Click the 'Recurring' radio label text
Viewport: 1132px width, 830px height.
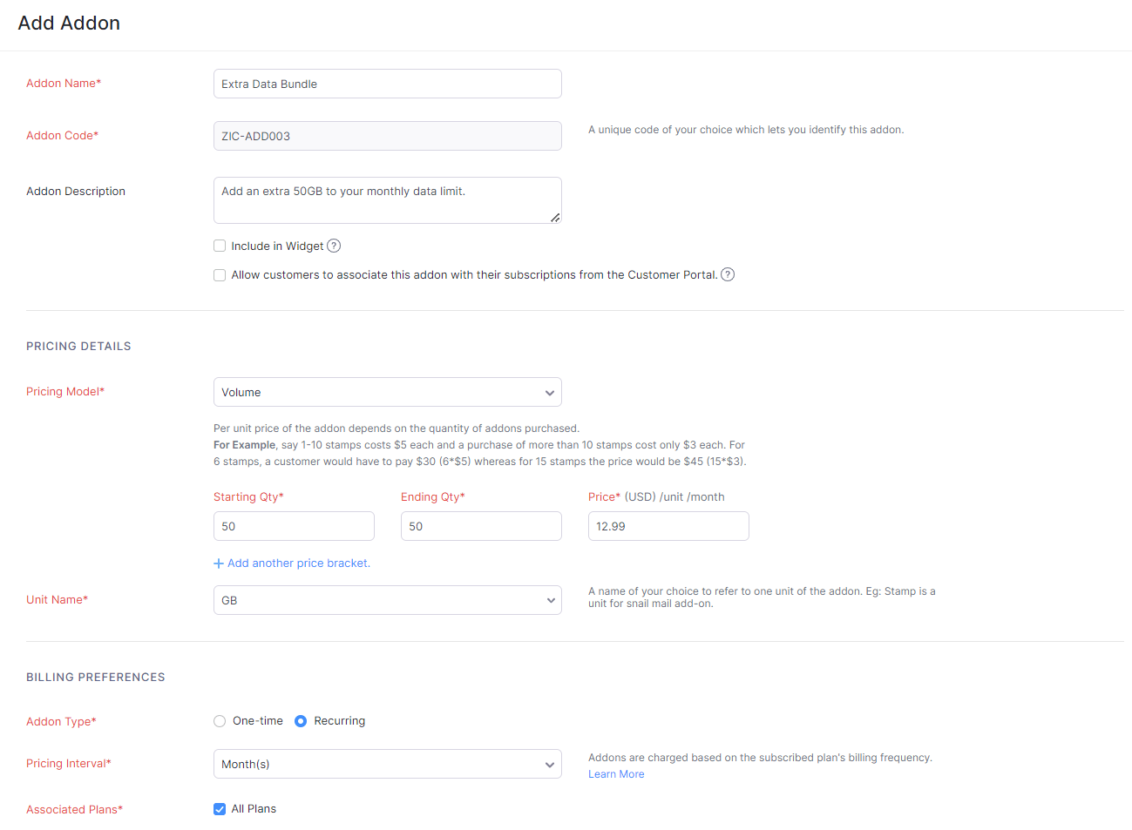340,720
